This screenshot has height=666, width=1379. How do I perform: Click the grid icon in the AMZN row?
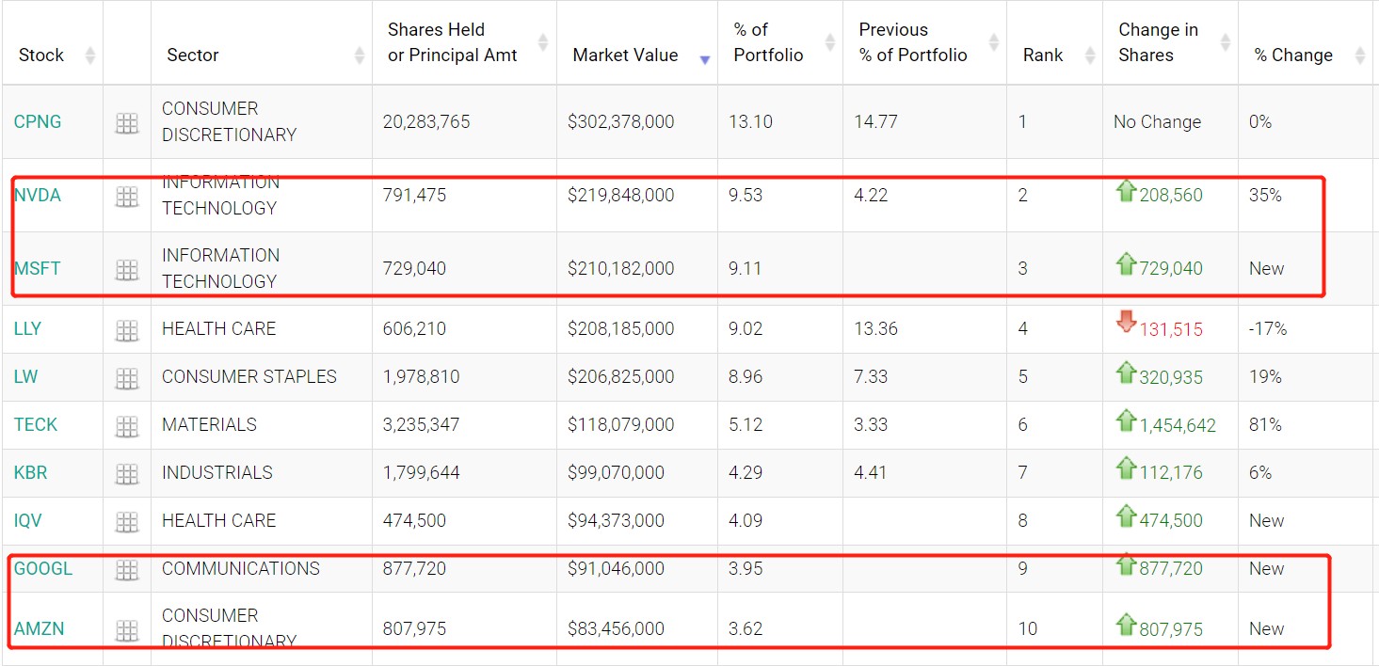coord(127,627)
